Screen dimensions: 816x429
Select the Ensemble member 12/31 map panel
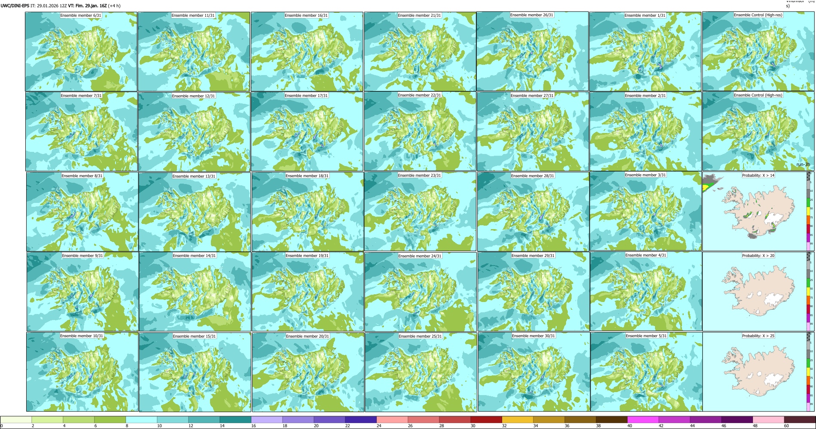[x=194, y=132]
